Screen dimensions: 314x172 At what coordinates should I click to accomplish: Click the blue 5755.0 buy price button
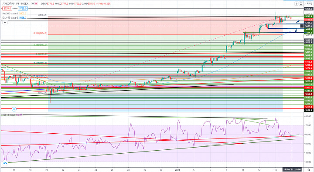click(23, 9)
